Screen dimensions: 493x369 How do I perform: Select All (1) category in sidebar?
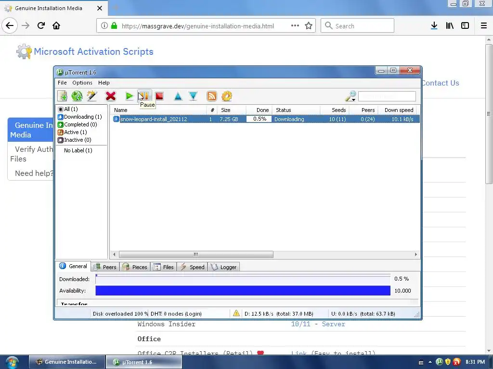[x=67, y=109]
